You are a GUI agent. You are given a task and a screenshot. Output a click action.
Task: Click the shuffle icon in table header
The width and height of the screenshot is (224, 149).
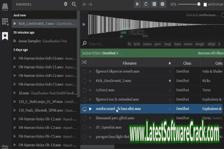[x=84, y=63]
